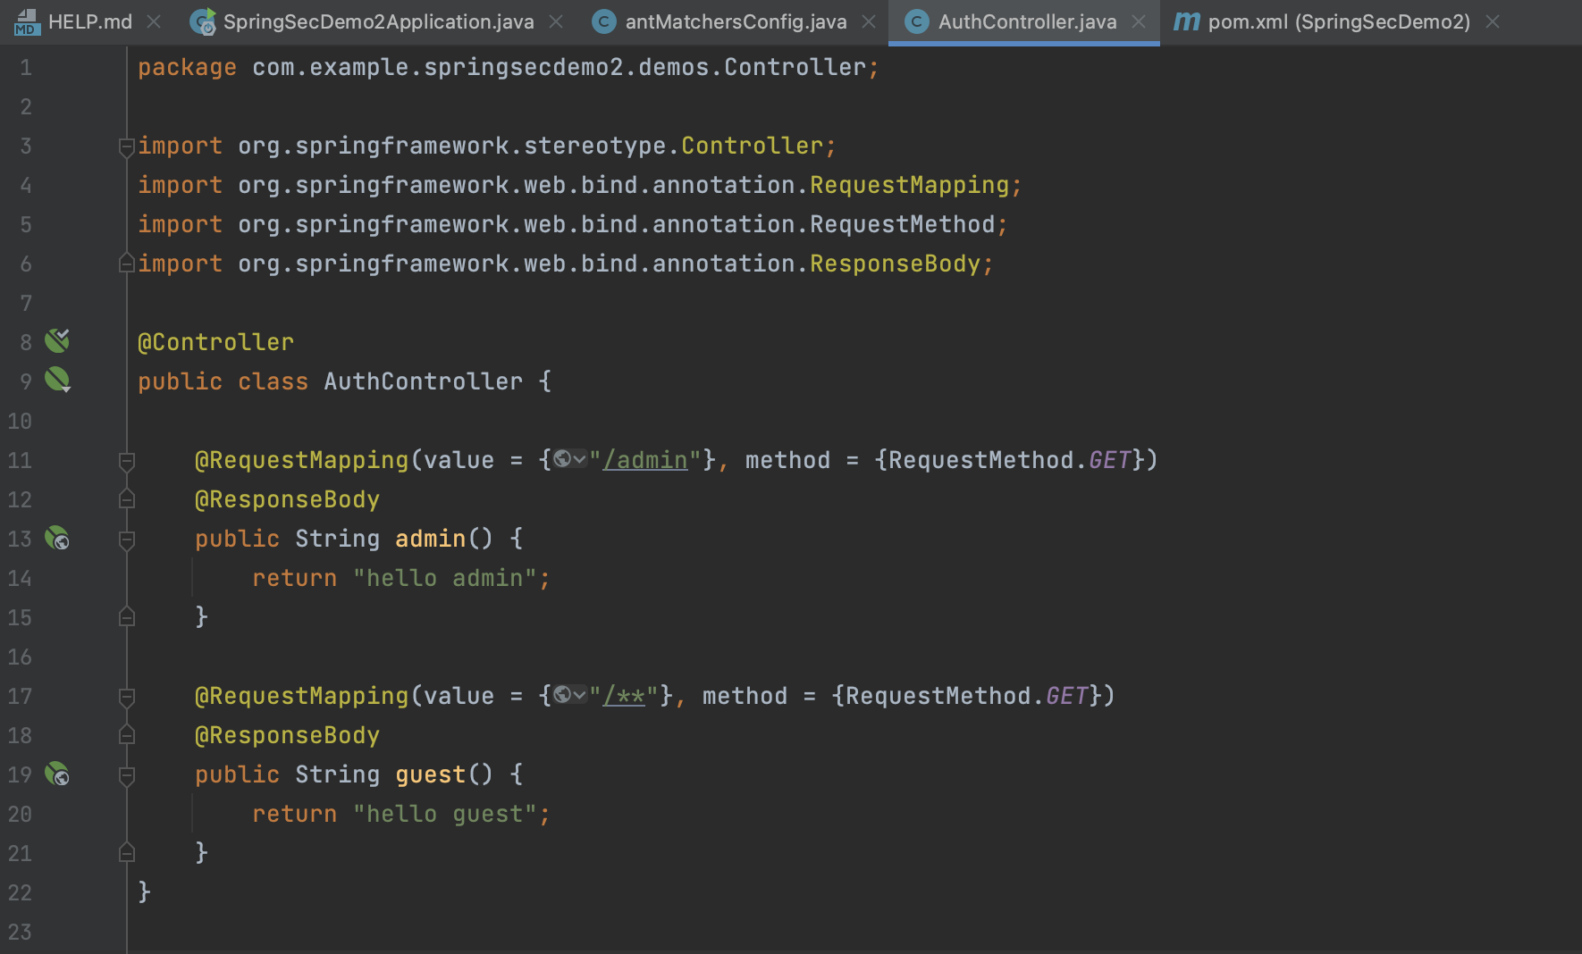Fold the admin() method at line 13

pos(126,540)
